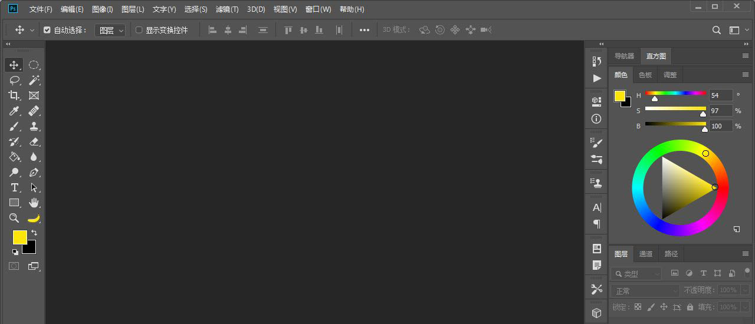Toggle lock image pixels brush icon
755x324 pixels.
(x=651, y=307)
